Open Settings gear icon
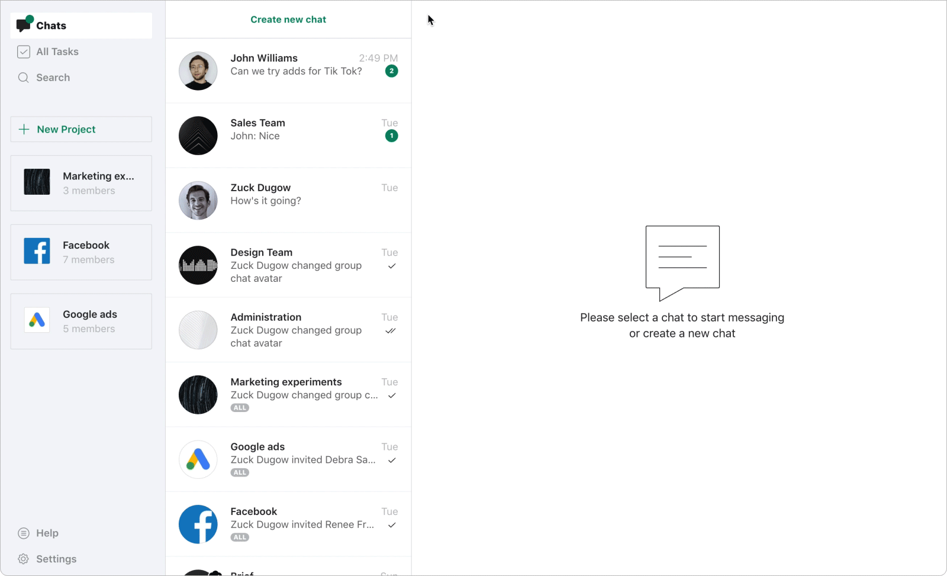Screen dimensions: 947x576 tap(24, 559)
